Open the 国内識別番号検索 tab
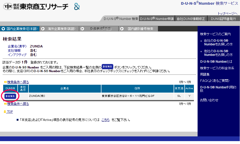The image size is (240, 144). 138,29
